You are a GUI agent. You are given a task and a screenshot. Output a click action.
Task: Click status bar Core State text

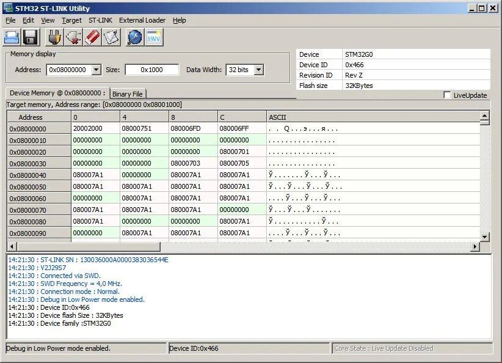pyautogui.click(x=384, y=348)
